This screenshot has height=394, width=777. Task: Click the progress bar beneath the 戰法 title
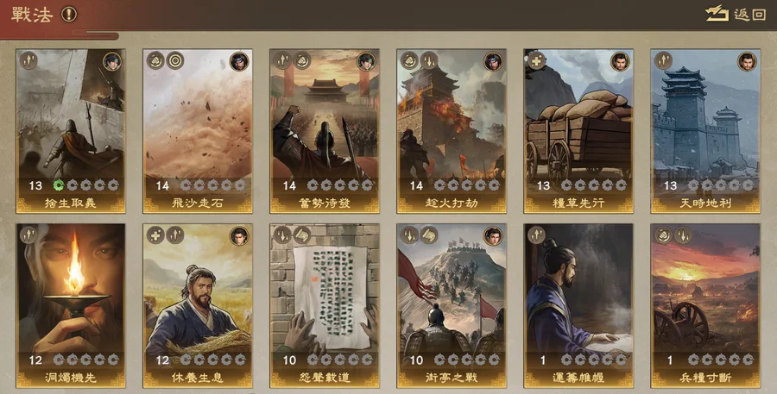[95, 34]
